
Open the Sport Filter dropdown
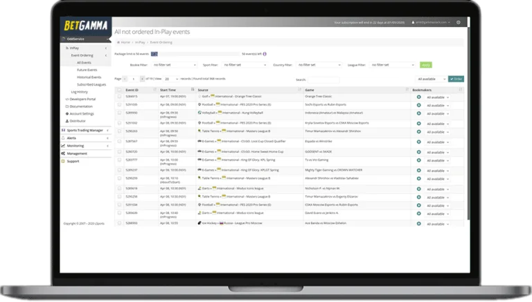[245, 65]
